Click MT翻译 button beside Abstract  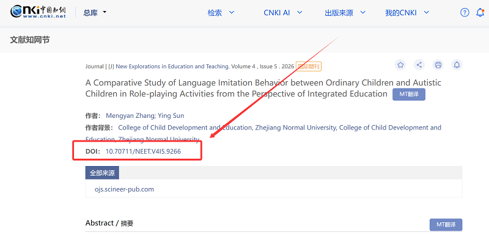[446, 225]
